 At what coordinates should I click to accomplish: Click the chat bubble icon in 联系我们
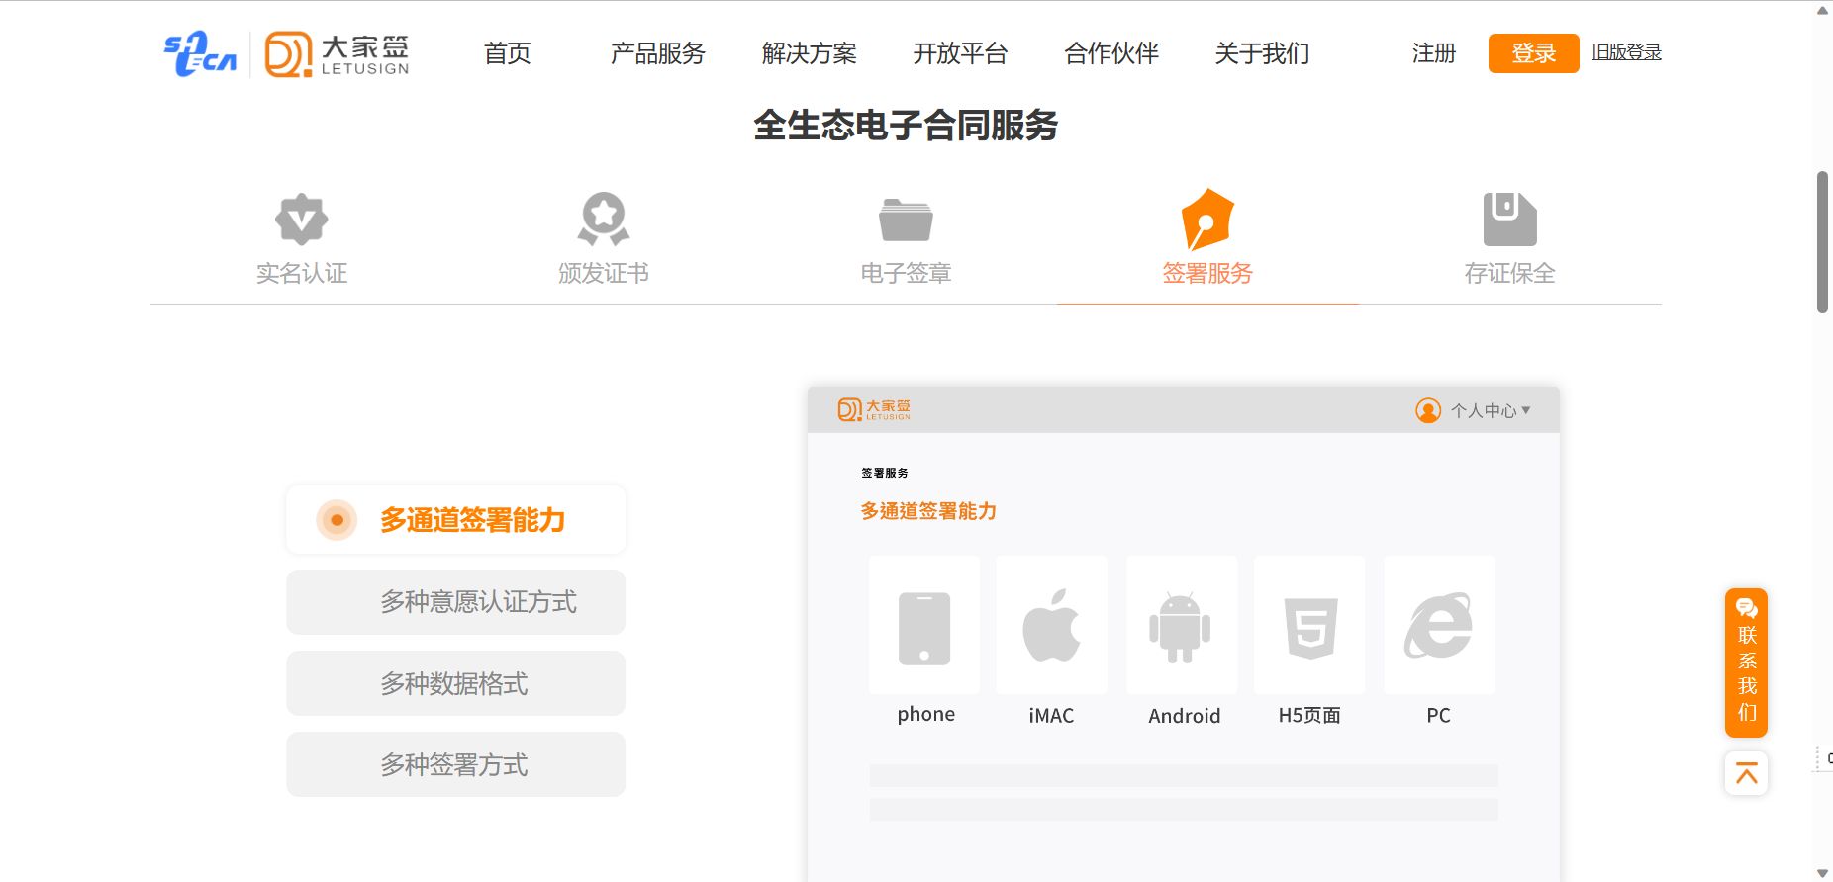tap(1747, 608)
